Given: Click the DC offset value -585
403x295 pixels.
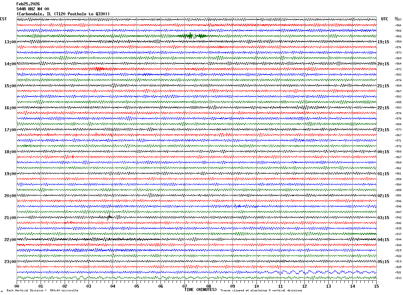Looking at the screenshot, I should tap(398, 102).
